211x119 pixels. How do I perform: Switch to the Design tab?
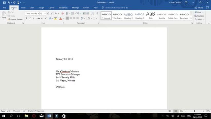point(41,8)
